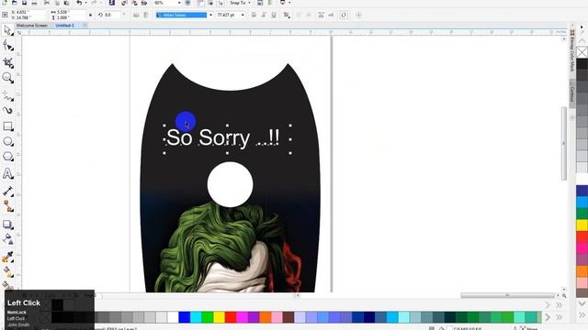Screen dimensions: 588x330
Task: Click the Cut scissors icon
Action: click(x=47, y=3)
